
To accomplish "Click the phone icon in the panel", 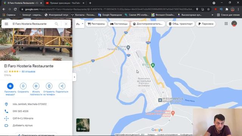I will click(6, 111).
